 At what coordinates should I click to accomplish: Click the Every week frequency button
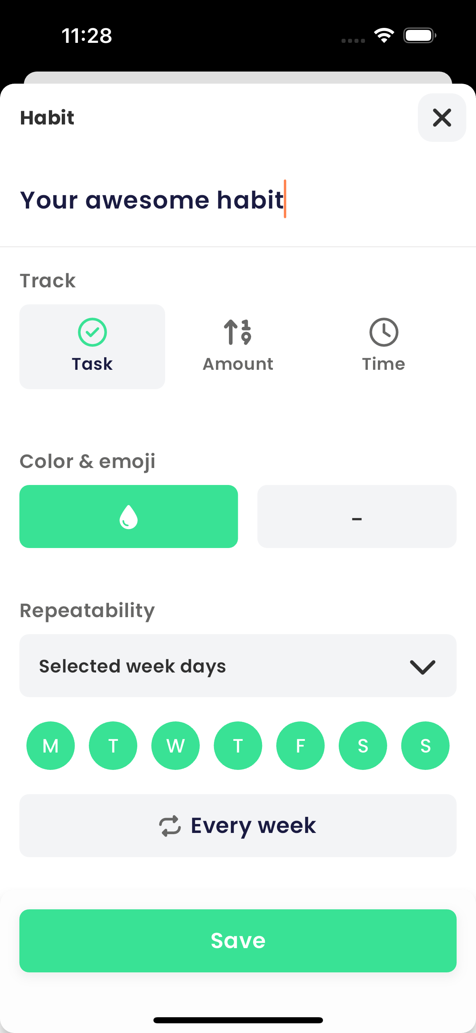pyautogui.click(x=237, y=825)
